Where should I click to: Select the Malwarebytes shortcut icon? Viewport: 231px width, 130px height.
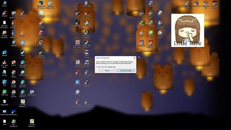[x=14, y=112]
